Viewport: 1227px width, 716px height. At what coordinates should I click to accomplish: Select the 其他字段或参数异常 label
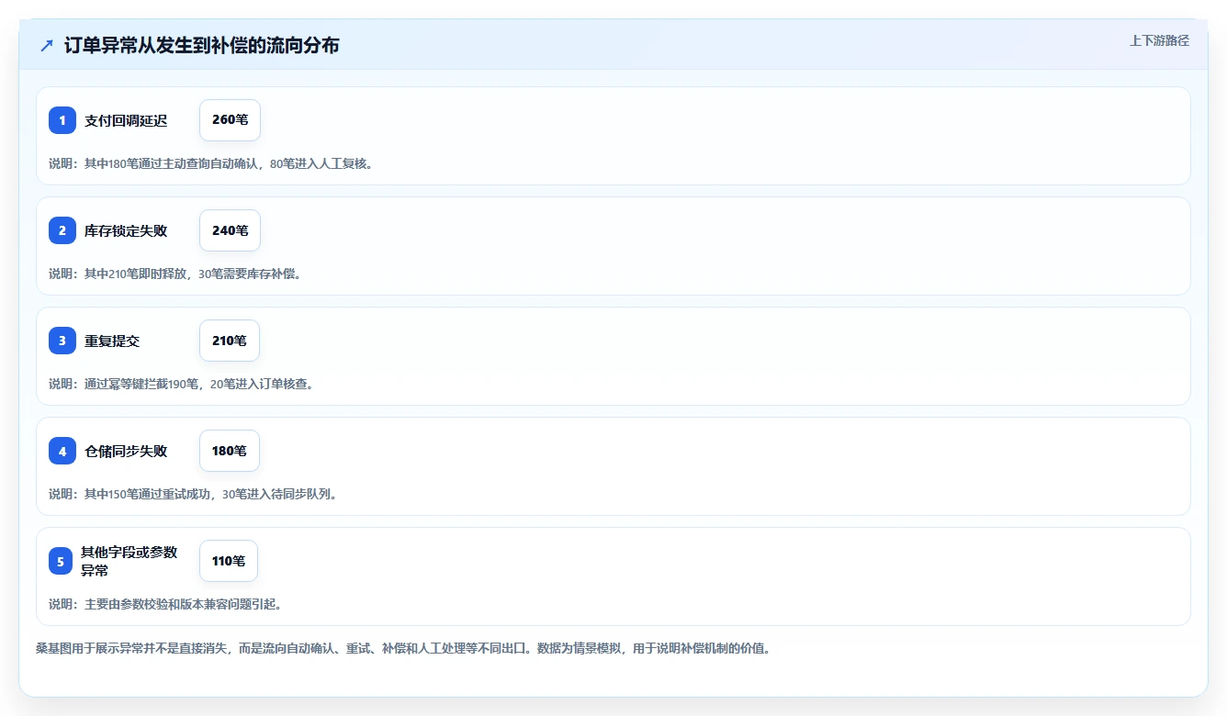pos(129,561)
